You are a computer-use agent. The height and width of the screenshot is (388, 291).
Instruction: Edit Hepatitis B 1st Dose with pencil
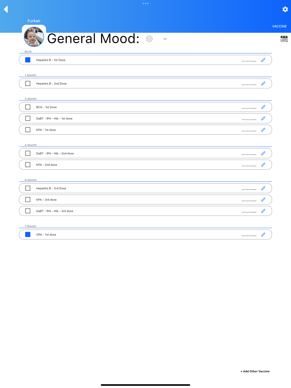[263, 60]
